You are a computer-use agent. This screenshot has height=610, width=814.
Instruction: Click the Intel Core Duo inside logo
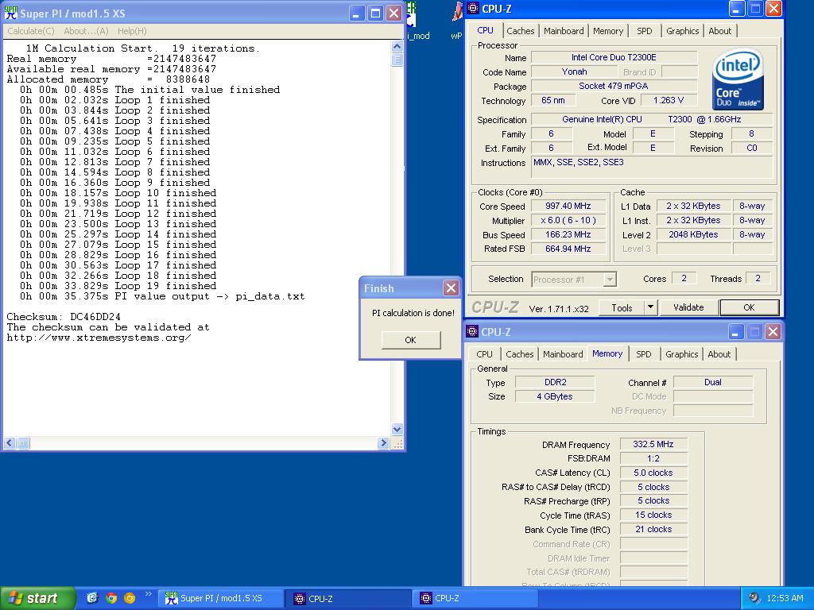pos(737,79)
